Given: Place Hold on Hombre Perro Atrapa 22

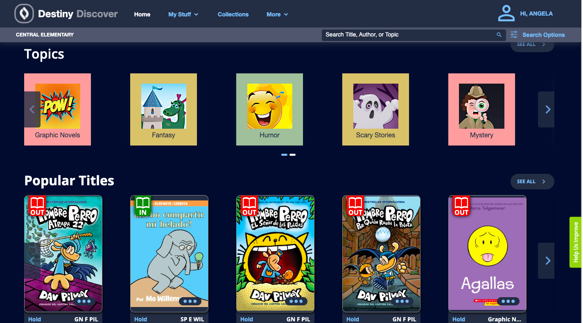Looking at the screenshot, I should (34, 319).
